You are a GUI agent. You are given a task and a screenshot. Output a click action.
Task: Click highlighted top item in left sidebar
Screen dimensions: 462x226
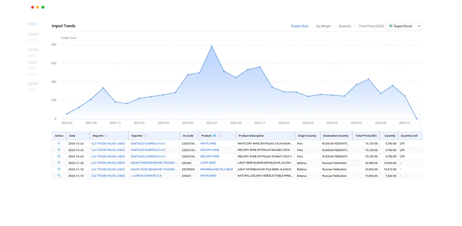pyautogui.click(x=32, y=24)
